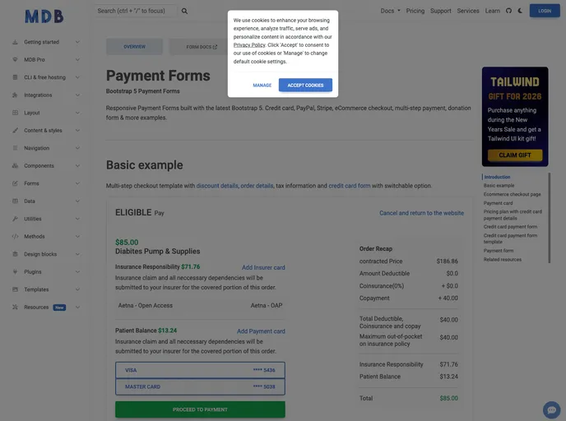Click the CLI & free hosting icon
Viewport: 566px width, 421px height.
pos(15,77)
